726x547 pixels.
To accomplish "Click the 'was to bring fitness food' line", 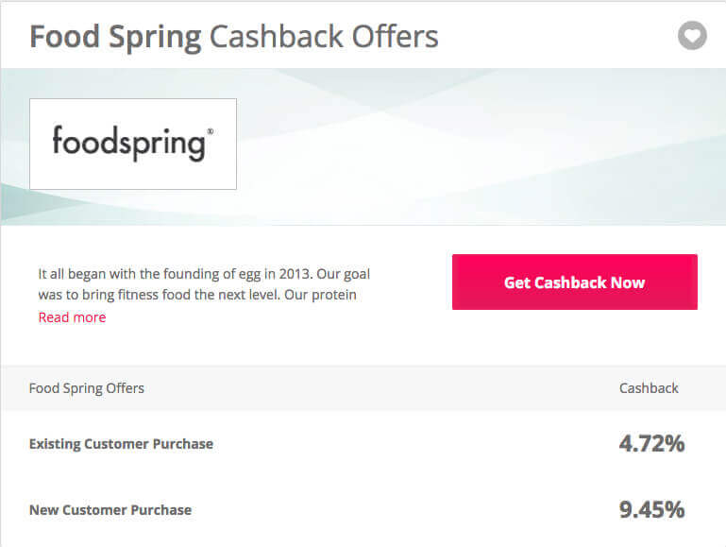I will (197, 295).
